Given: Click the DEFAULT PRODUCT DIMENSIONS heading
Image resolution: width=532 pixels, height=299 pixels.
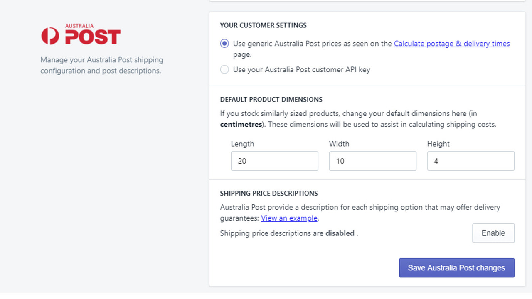Looking at the screenshot, I should pos(271,99).
